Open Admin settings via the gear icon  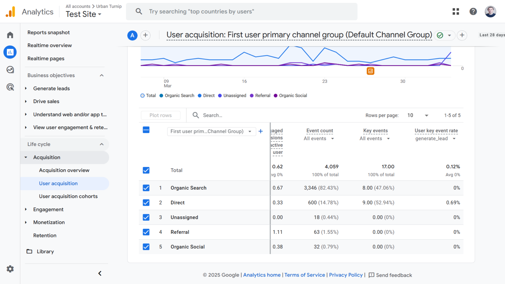(10, 269)
